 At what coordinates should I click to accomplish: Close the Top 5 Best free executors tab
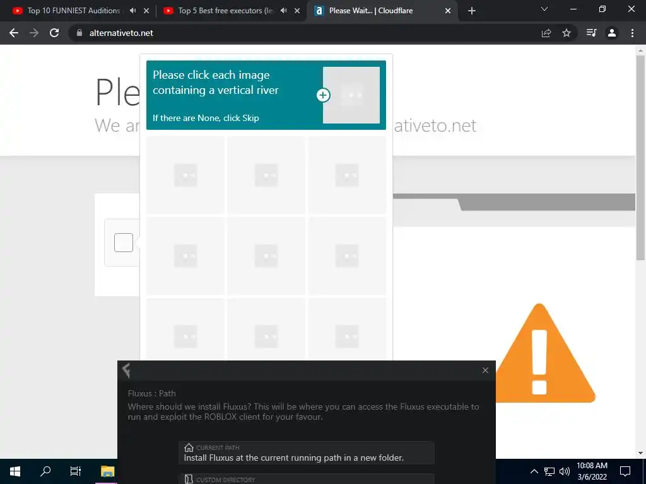point(297,11)
